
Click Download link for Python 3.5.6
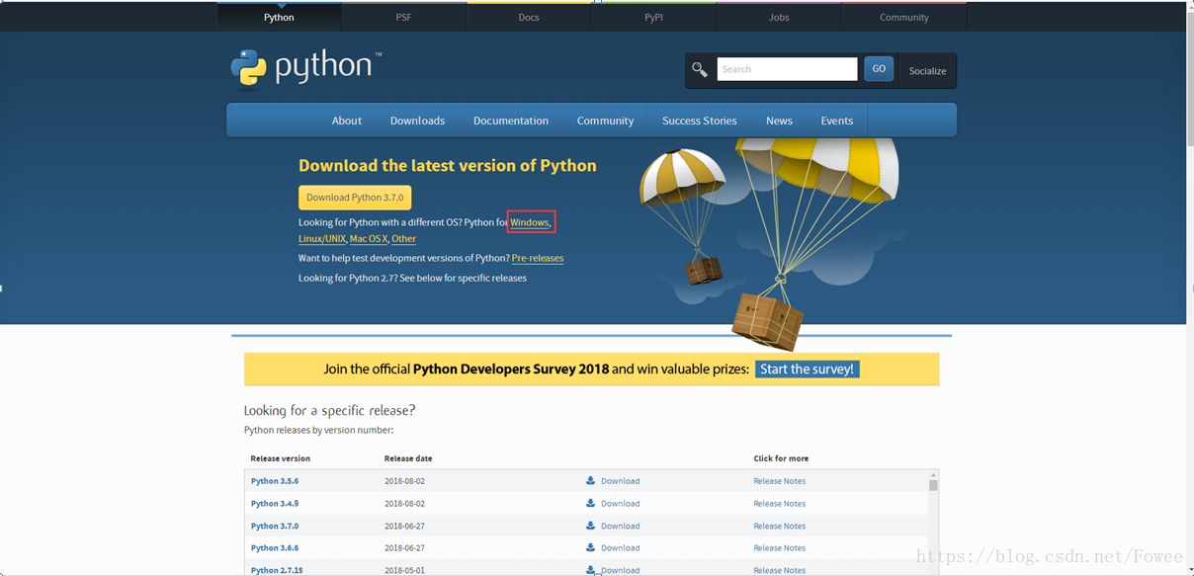pos(620,481)
